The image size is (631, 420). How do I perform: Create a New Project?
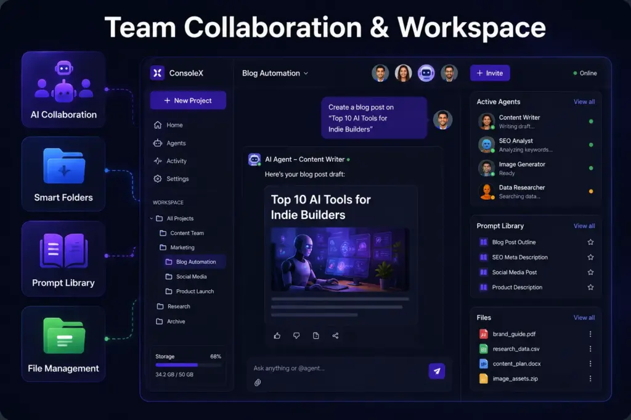tap(188, 100)
